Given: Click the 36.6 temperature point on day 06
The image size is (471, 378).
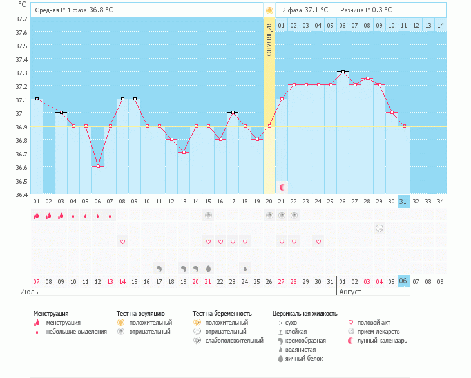Looking at the screenshot, I should click(98, 166).
